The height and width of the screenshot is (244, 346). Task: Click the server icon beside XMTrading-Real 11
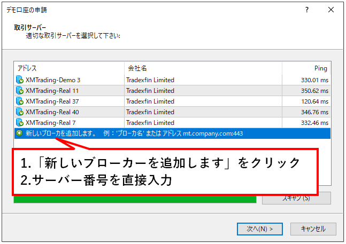click(20, 91)
